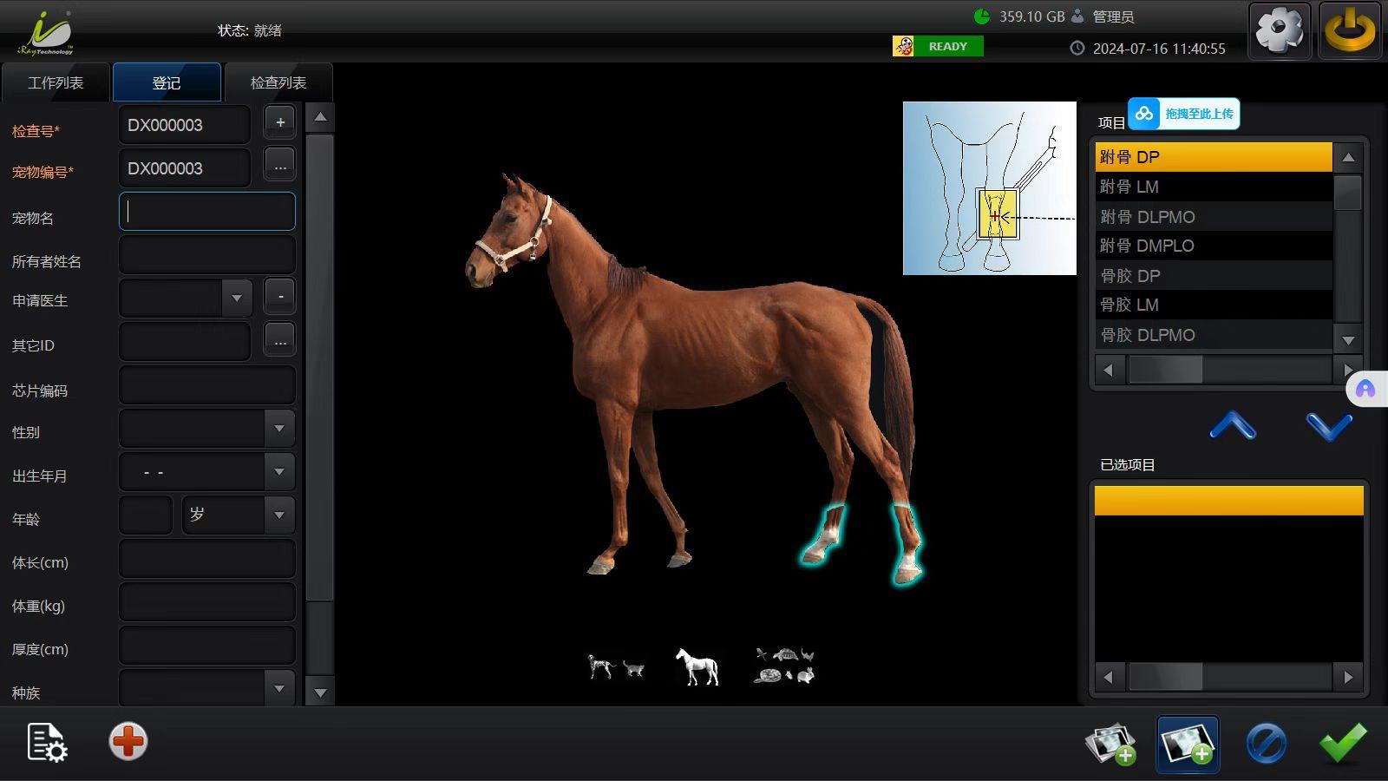
Task: Switch to the 检查列表 tab
Action: 278,82
